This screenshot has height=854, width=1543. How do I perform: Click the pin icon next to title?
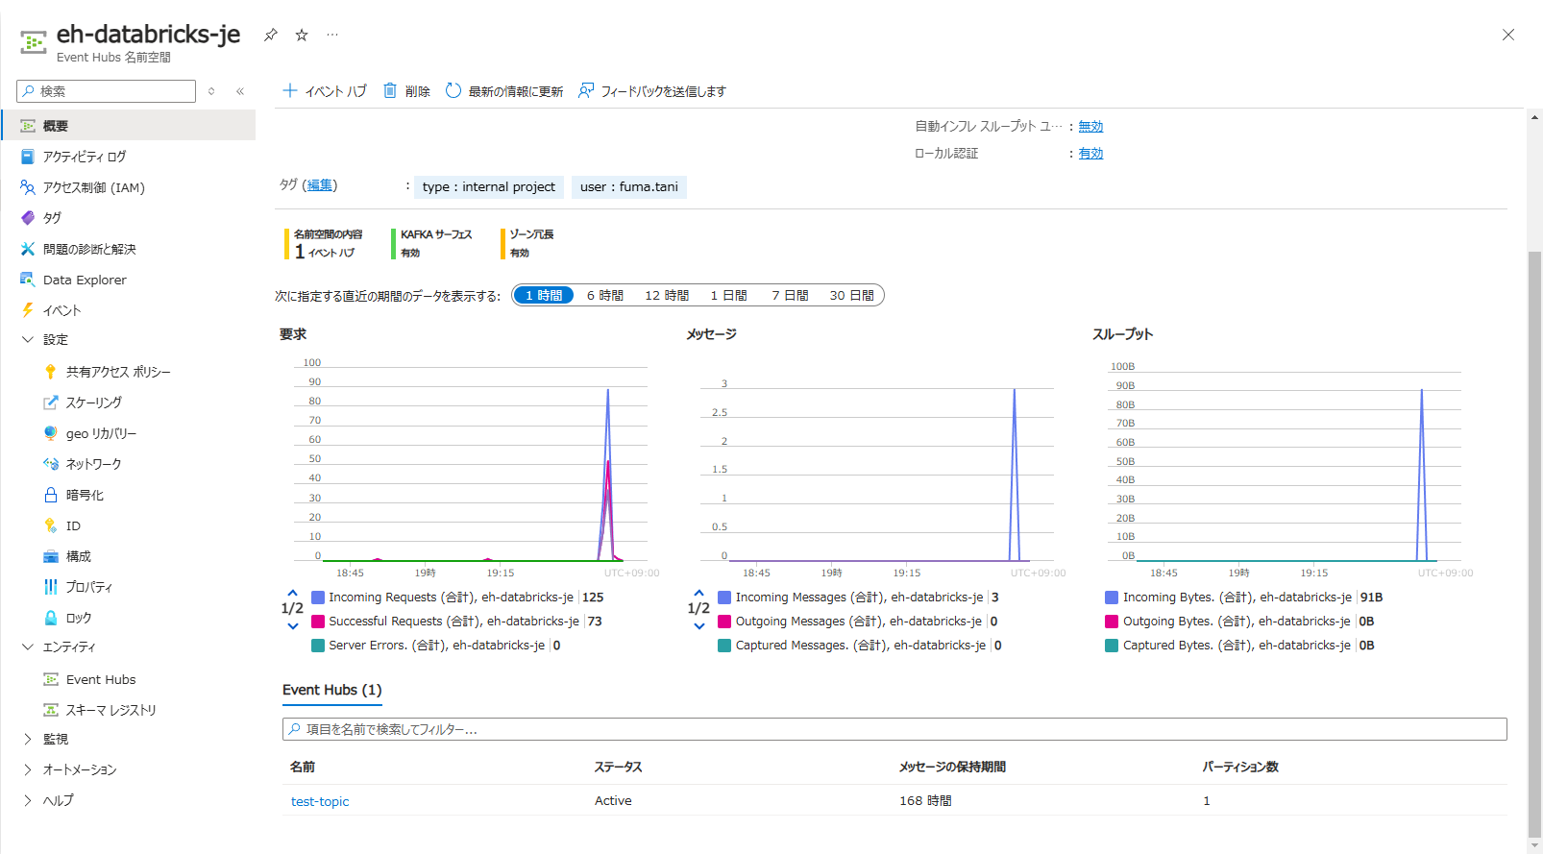point(271,35)
